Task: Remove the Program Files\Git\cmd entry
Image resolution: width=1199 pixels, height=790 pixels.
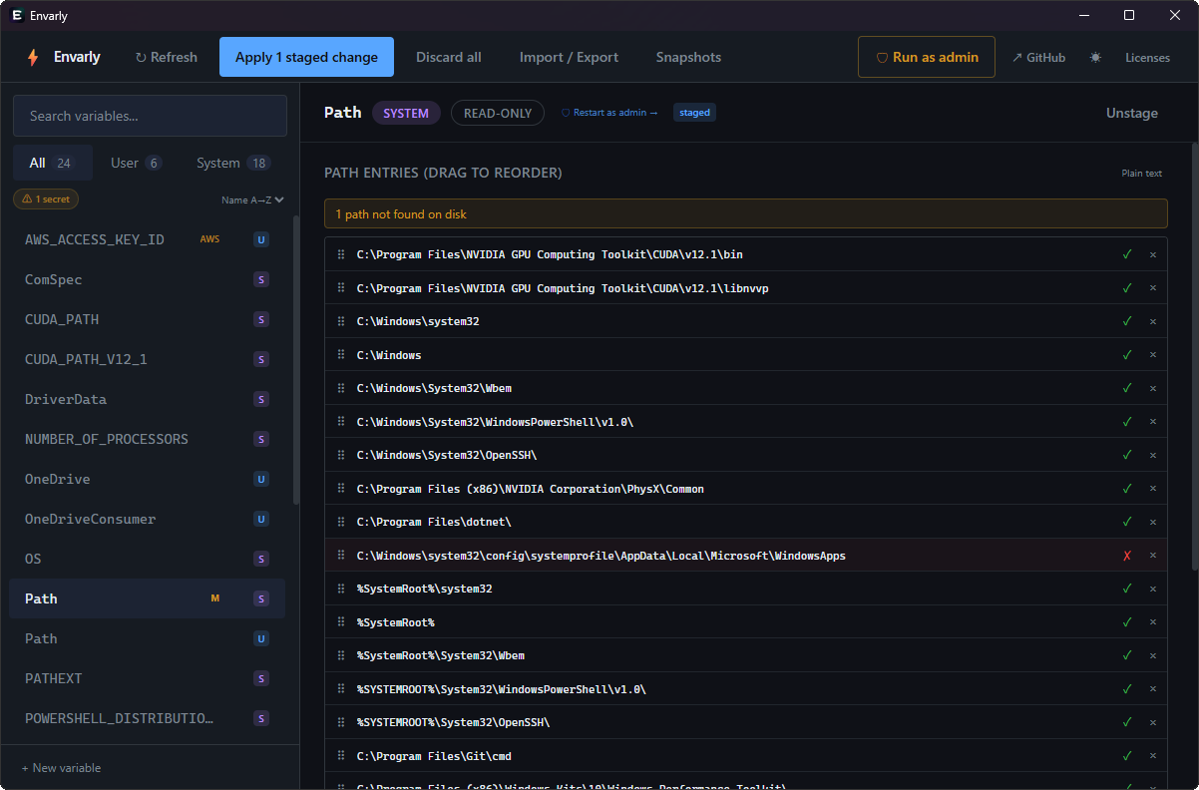Action: point(1153,756)
